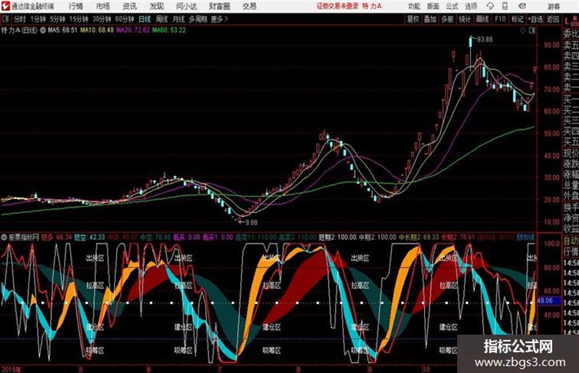579x373 pixels.
Task: Select the 月线 monthly chart tab
Action: point(179,19)
